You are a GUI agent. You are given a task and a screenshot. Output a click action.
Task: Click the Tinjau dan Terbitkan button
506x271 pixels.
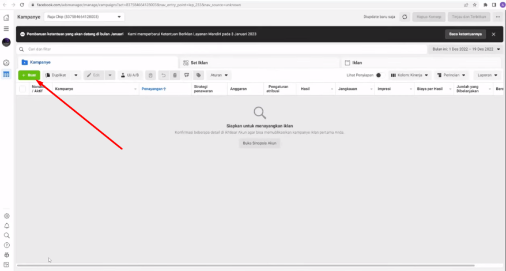(x=469, y=17)
